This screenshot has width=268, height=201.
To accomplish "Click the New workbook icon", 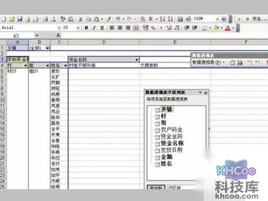I will (4, 19).
